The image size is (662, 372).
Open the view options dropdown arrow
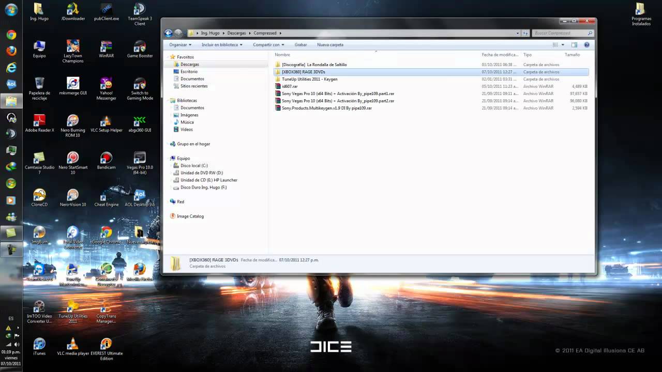coord(563,45)
